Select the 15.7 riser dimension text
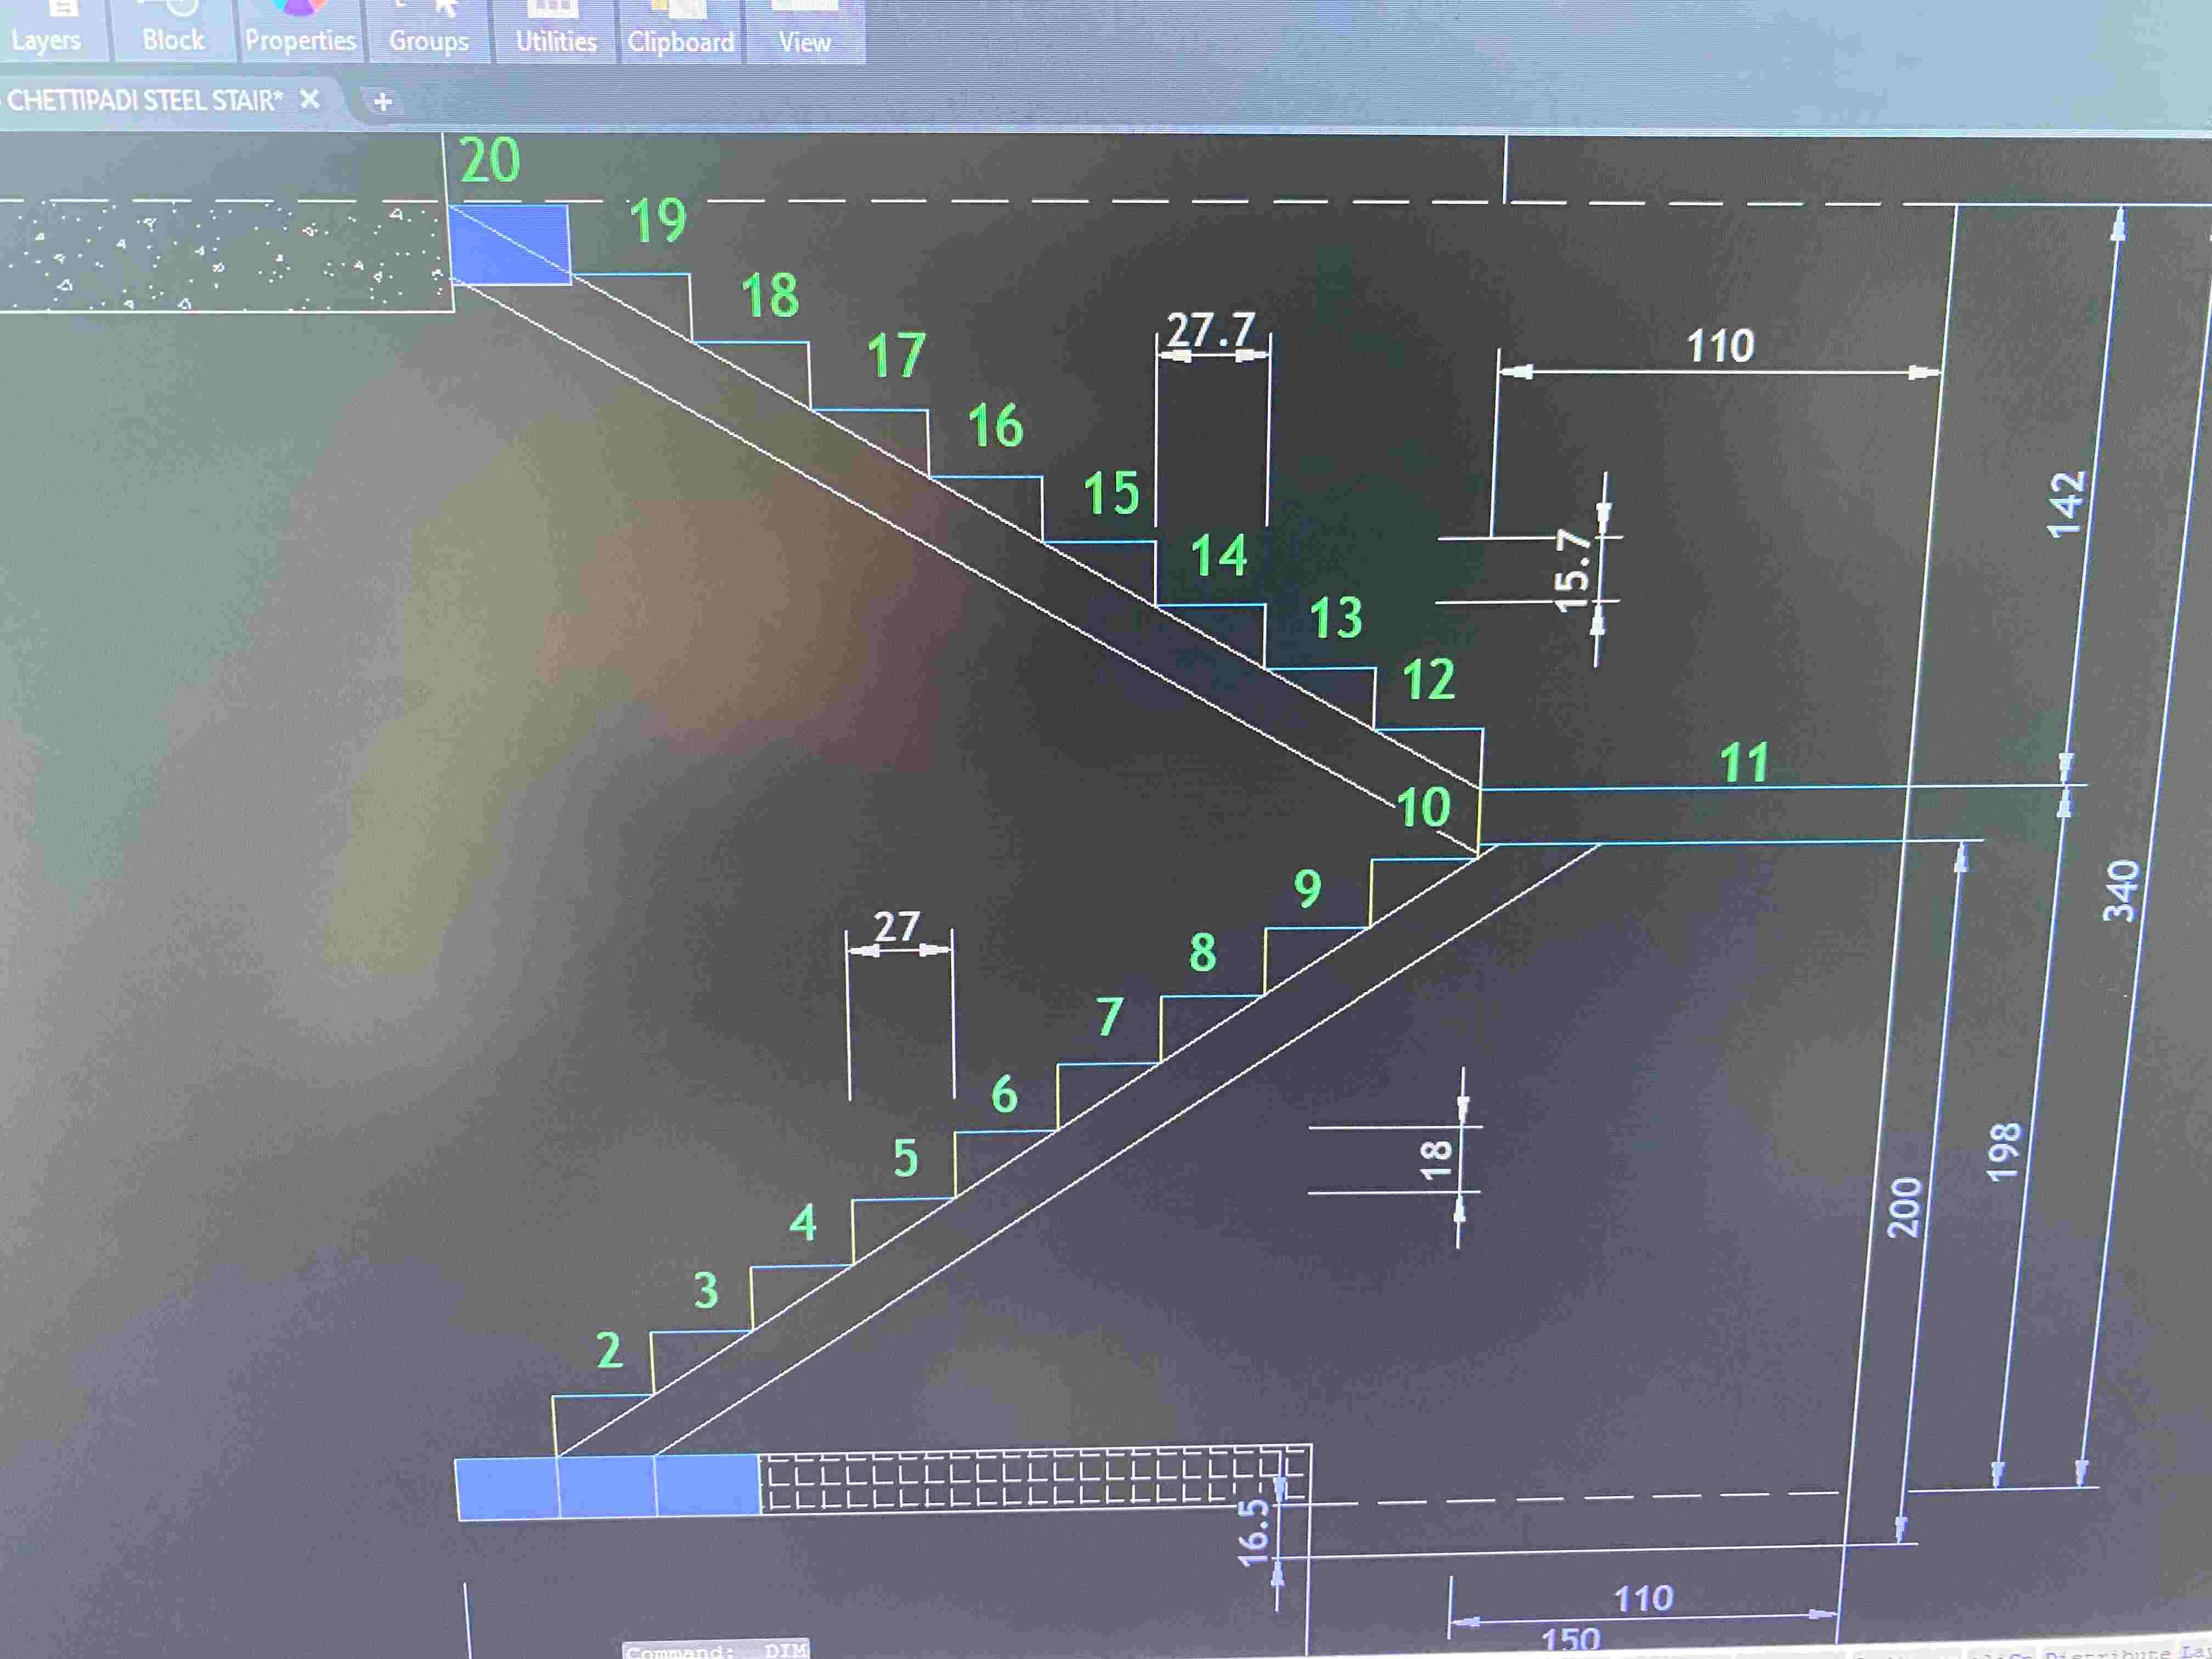Image resolution: width=2212 pixels, height=1659 pixels. (1573, 570)
